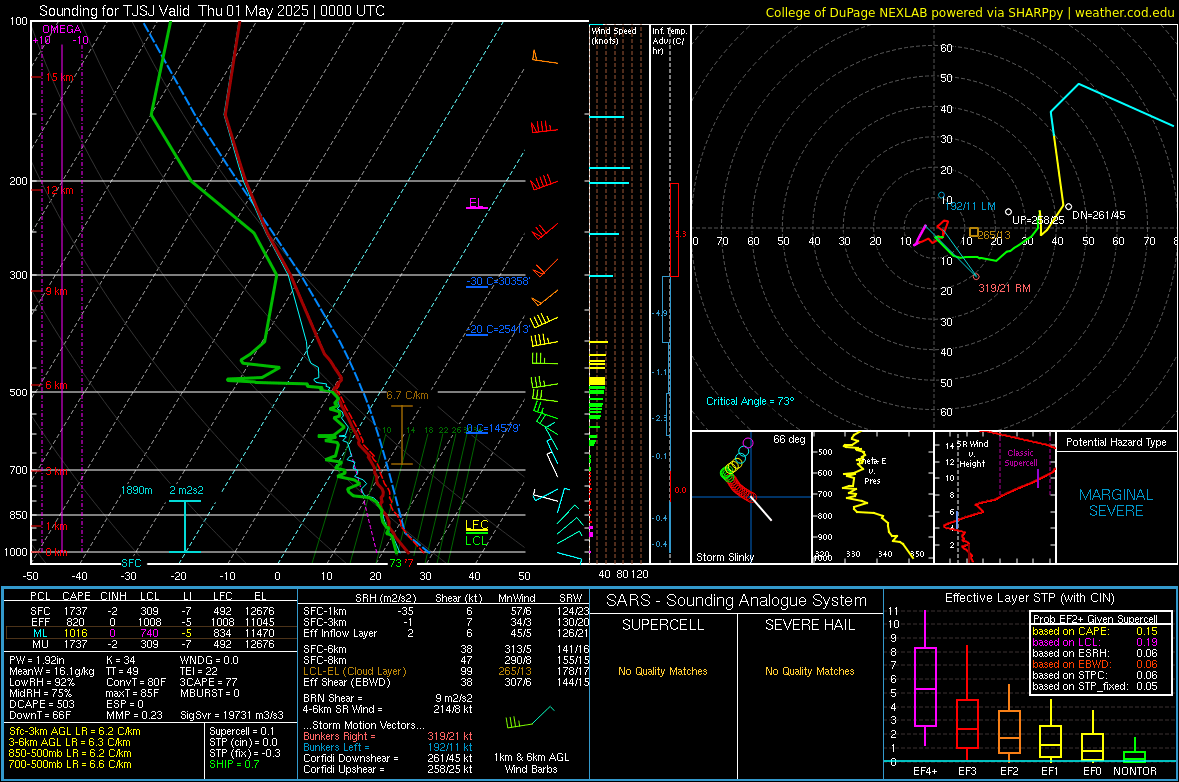Click the BRN Shear = 9 m2/s2 line

coord(388,698)
